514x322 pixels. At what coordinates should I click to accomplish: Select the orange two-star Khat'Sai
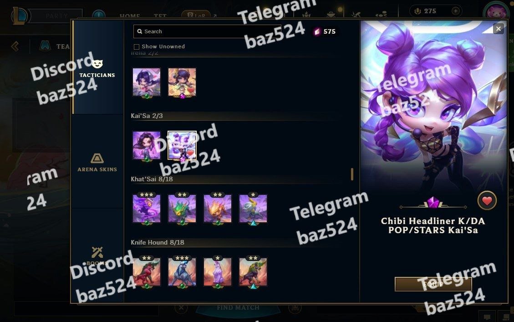coord(217,209)
